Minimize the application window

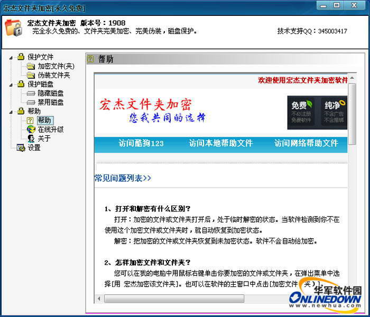323,5
